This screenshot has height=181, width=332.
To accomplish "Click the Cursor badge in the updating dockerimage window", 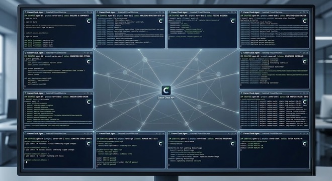I will 233,144.
